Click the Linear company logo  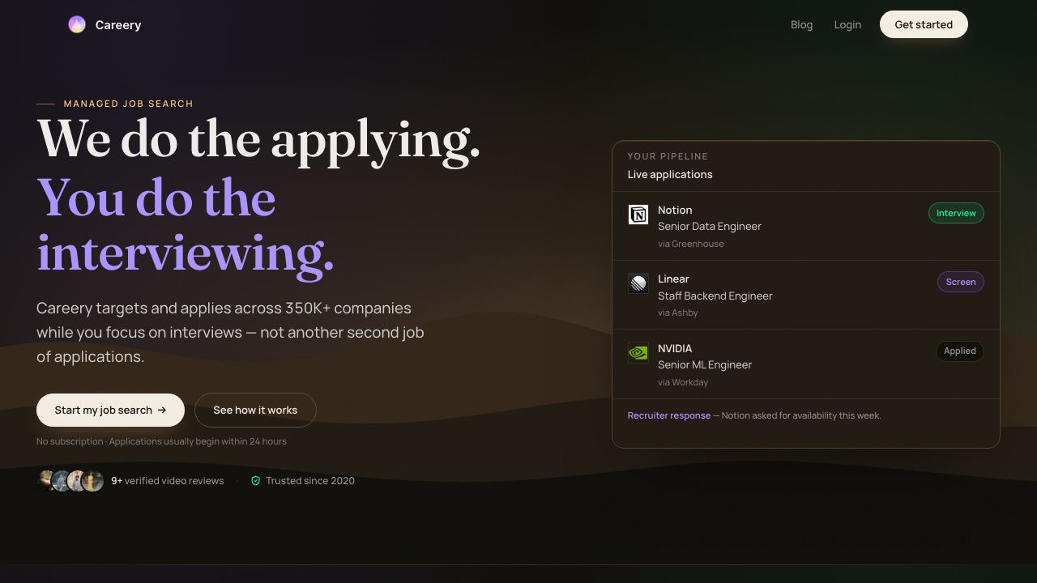click(638, 283)
